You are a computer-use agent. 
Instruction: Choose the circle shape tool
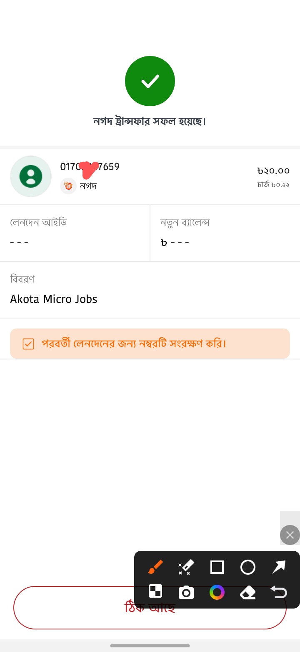[248, 567]
